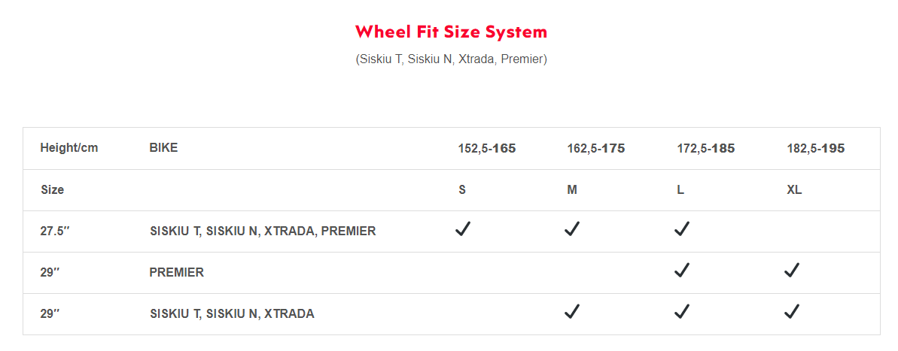This screenshot has height=351, width=898.
Task: Click the Premier 29″ size L checkmark
Action: [681, 271]
